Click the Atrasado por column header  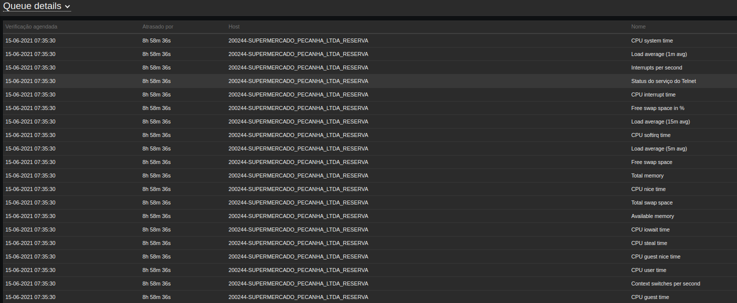tap(158, 26)
